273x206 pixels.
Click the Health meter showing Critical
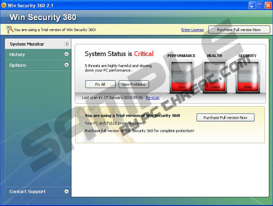[215, 77]
